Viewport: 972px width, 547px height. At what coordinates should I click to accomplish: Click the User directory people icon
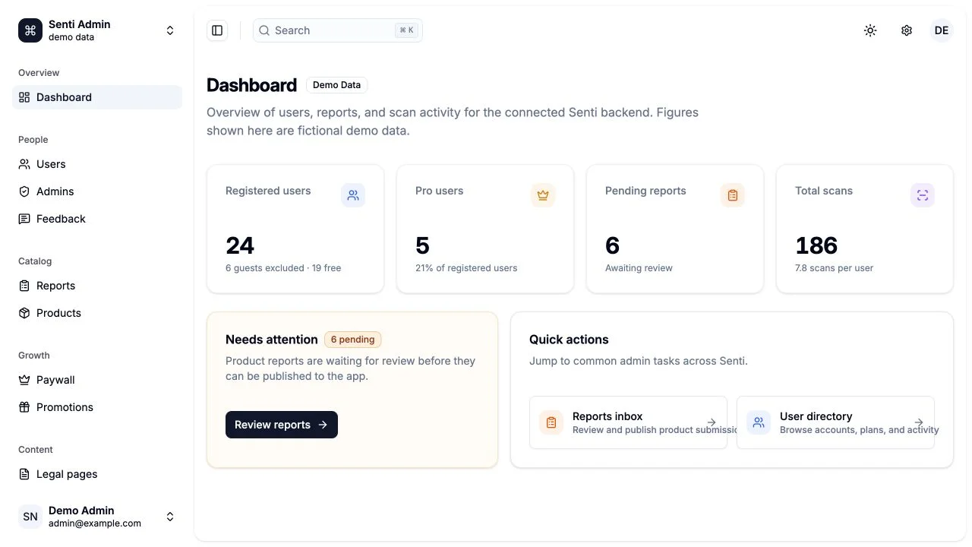tap(759, 422)
